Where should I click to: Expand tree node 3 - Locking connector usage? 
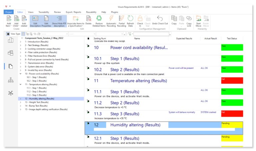point(21,49)
